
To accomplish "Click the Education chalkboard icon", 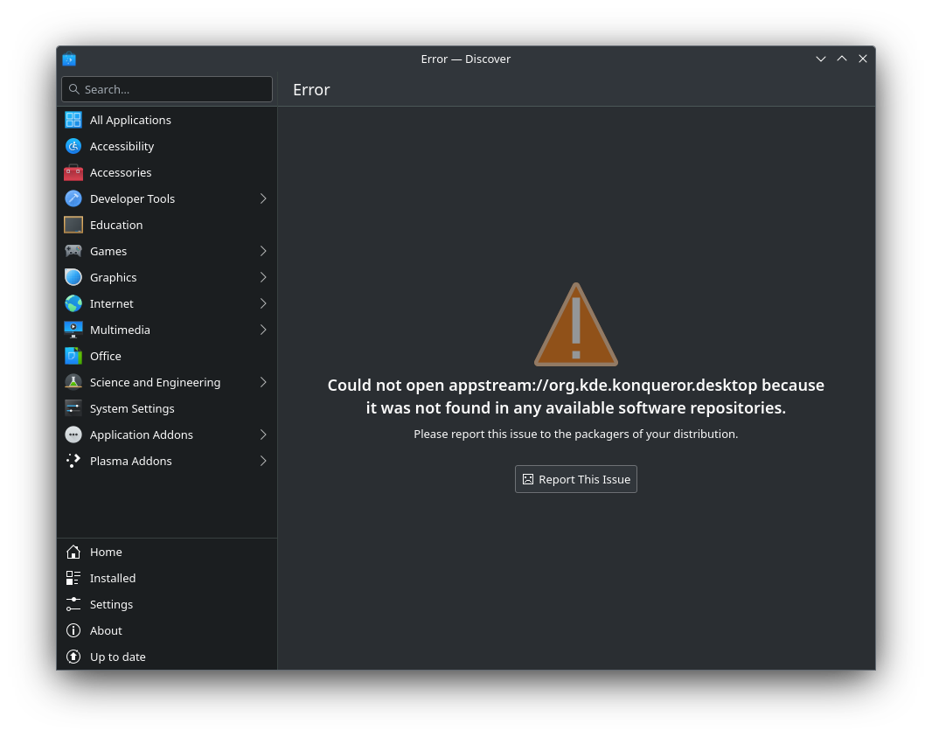I will coord(73,225).
